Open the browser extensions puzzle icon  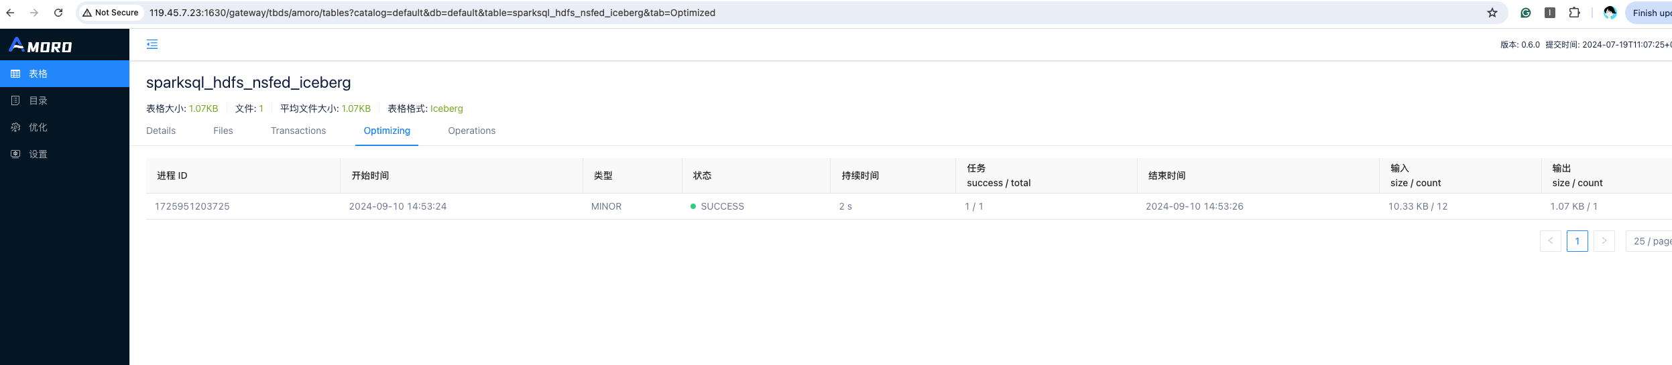(x=1574, y=13)
